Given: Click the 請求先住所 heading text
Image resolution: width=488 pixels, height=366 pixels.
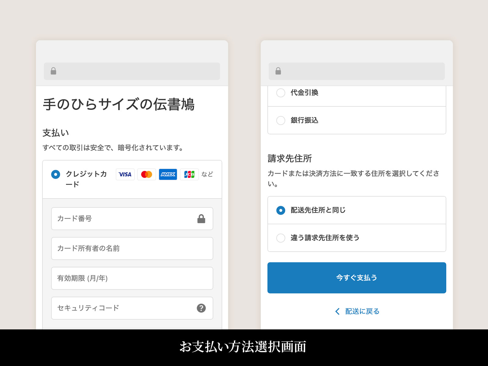Looking at the screenshot, I should [x=290, y=159].
